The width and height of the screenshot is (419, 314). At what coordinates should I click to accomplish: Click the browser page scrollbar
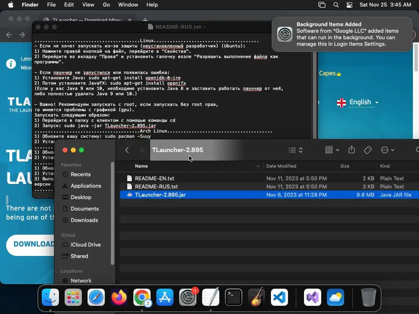416,57
